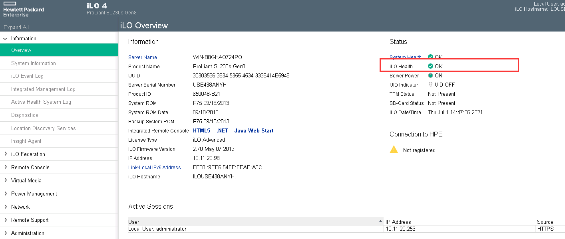565x239 pixels.
Task: Click the System Health green check icon
Action: point(430,57)
